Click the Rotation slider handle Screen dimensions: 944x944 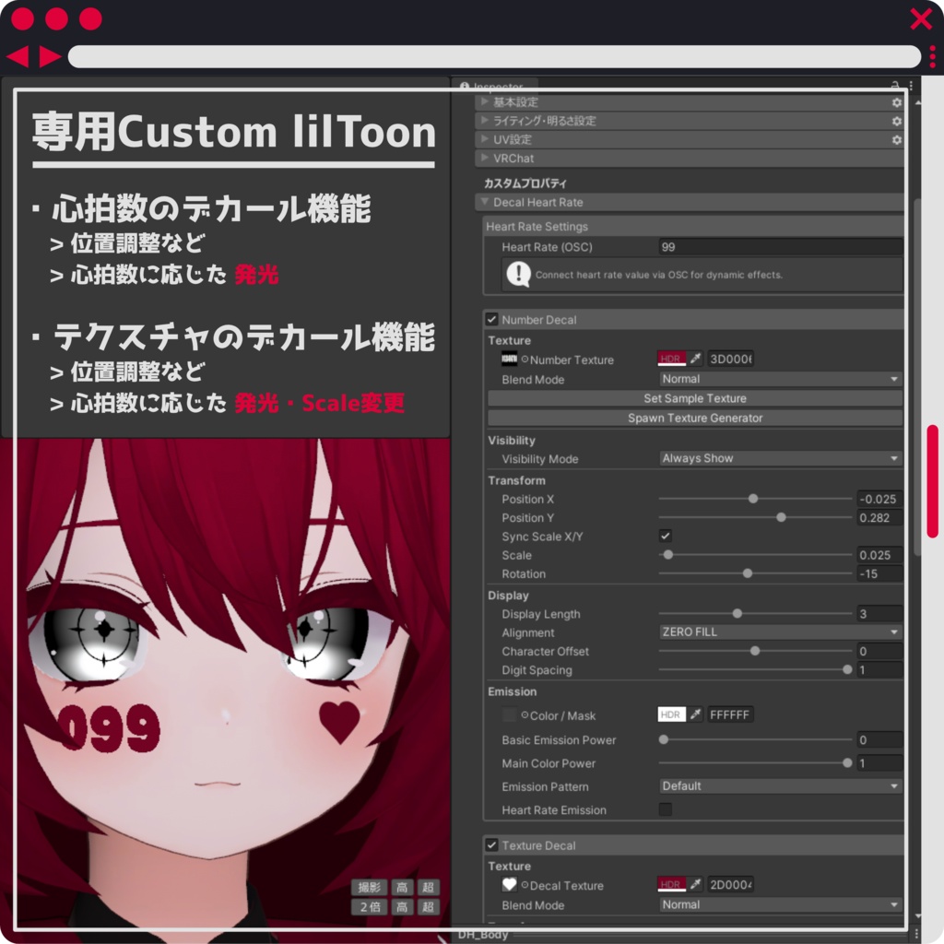[x=747, y=573]
